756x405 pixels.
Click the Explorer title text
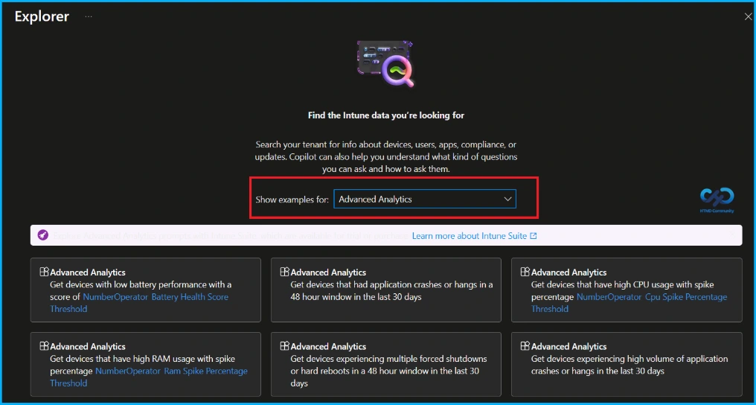click(x=42, y=16)
